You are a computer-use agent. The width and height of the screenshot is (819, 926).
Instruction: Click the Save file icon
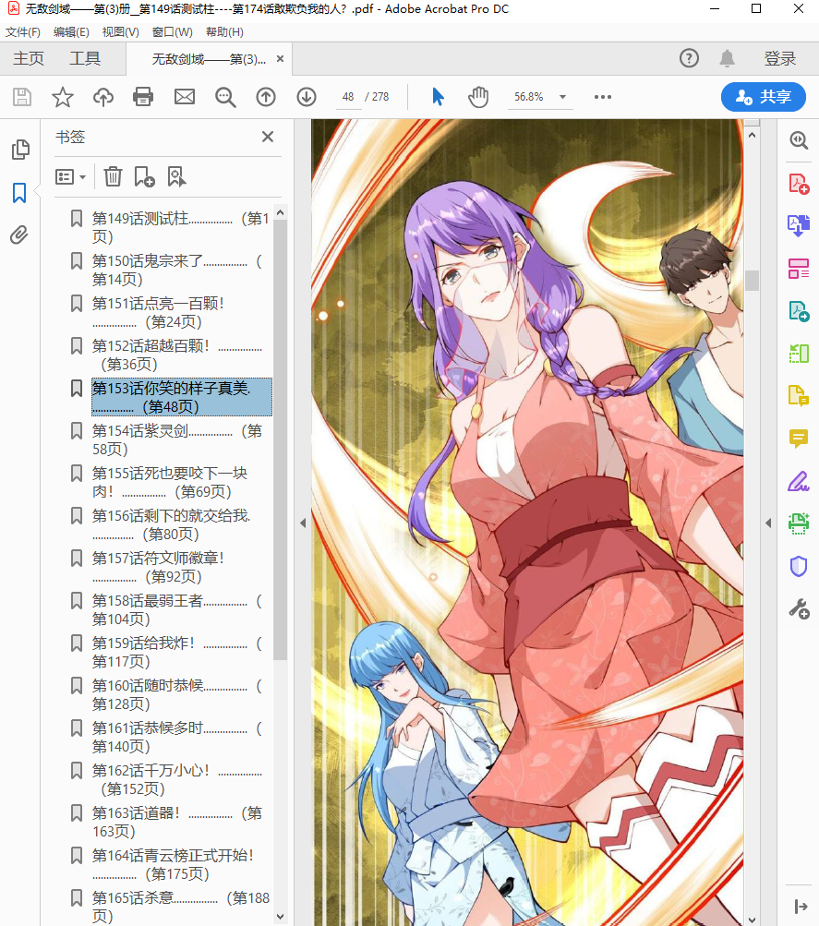tap(22, 97)
